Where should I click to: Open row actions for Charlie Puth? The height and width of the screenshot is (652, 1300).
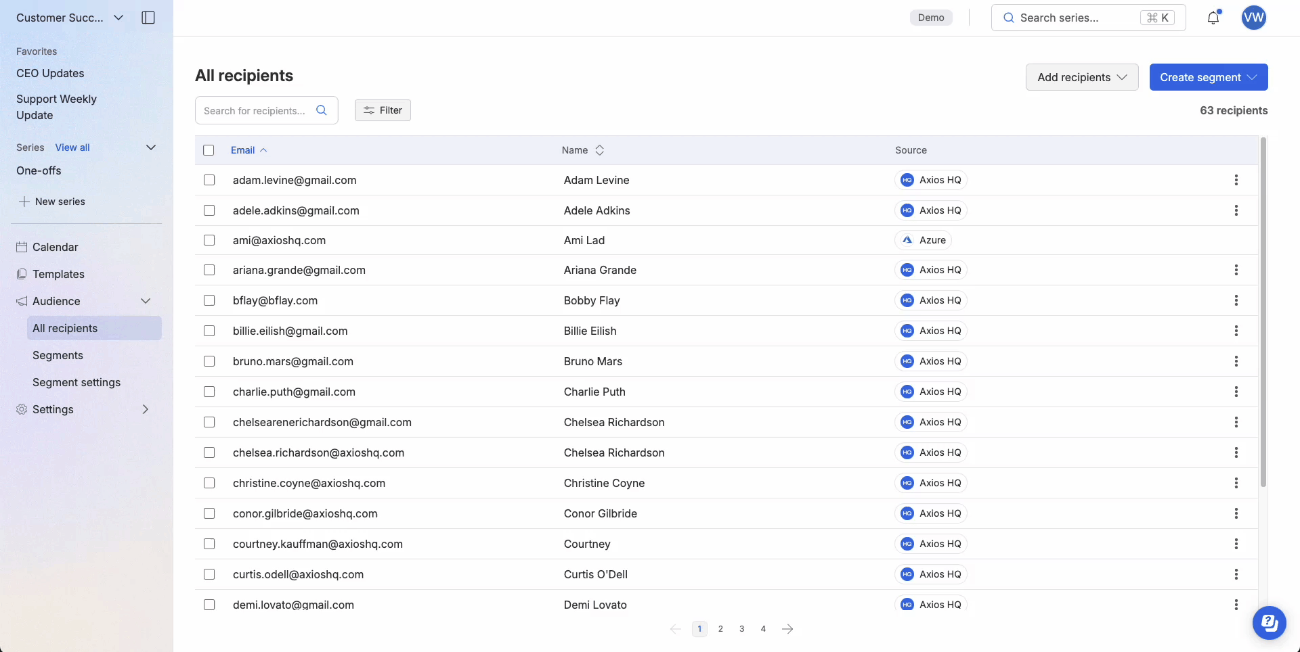(x=1236, y=392)
